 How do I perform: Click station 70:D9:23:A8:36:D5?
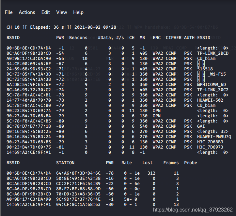[78, 194]
